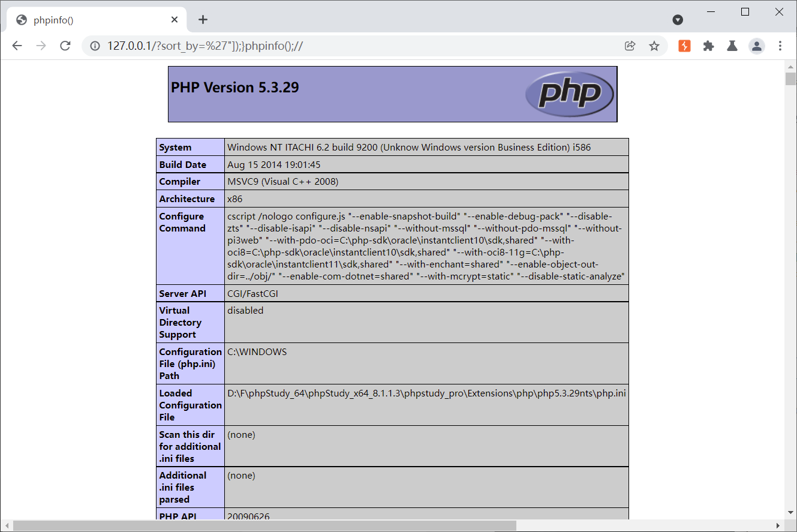Viewport: 797px width, 532px height.
Task: Click the disabled value cell
Action: pos(426,322)
